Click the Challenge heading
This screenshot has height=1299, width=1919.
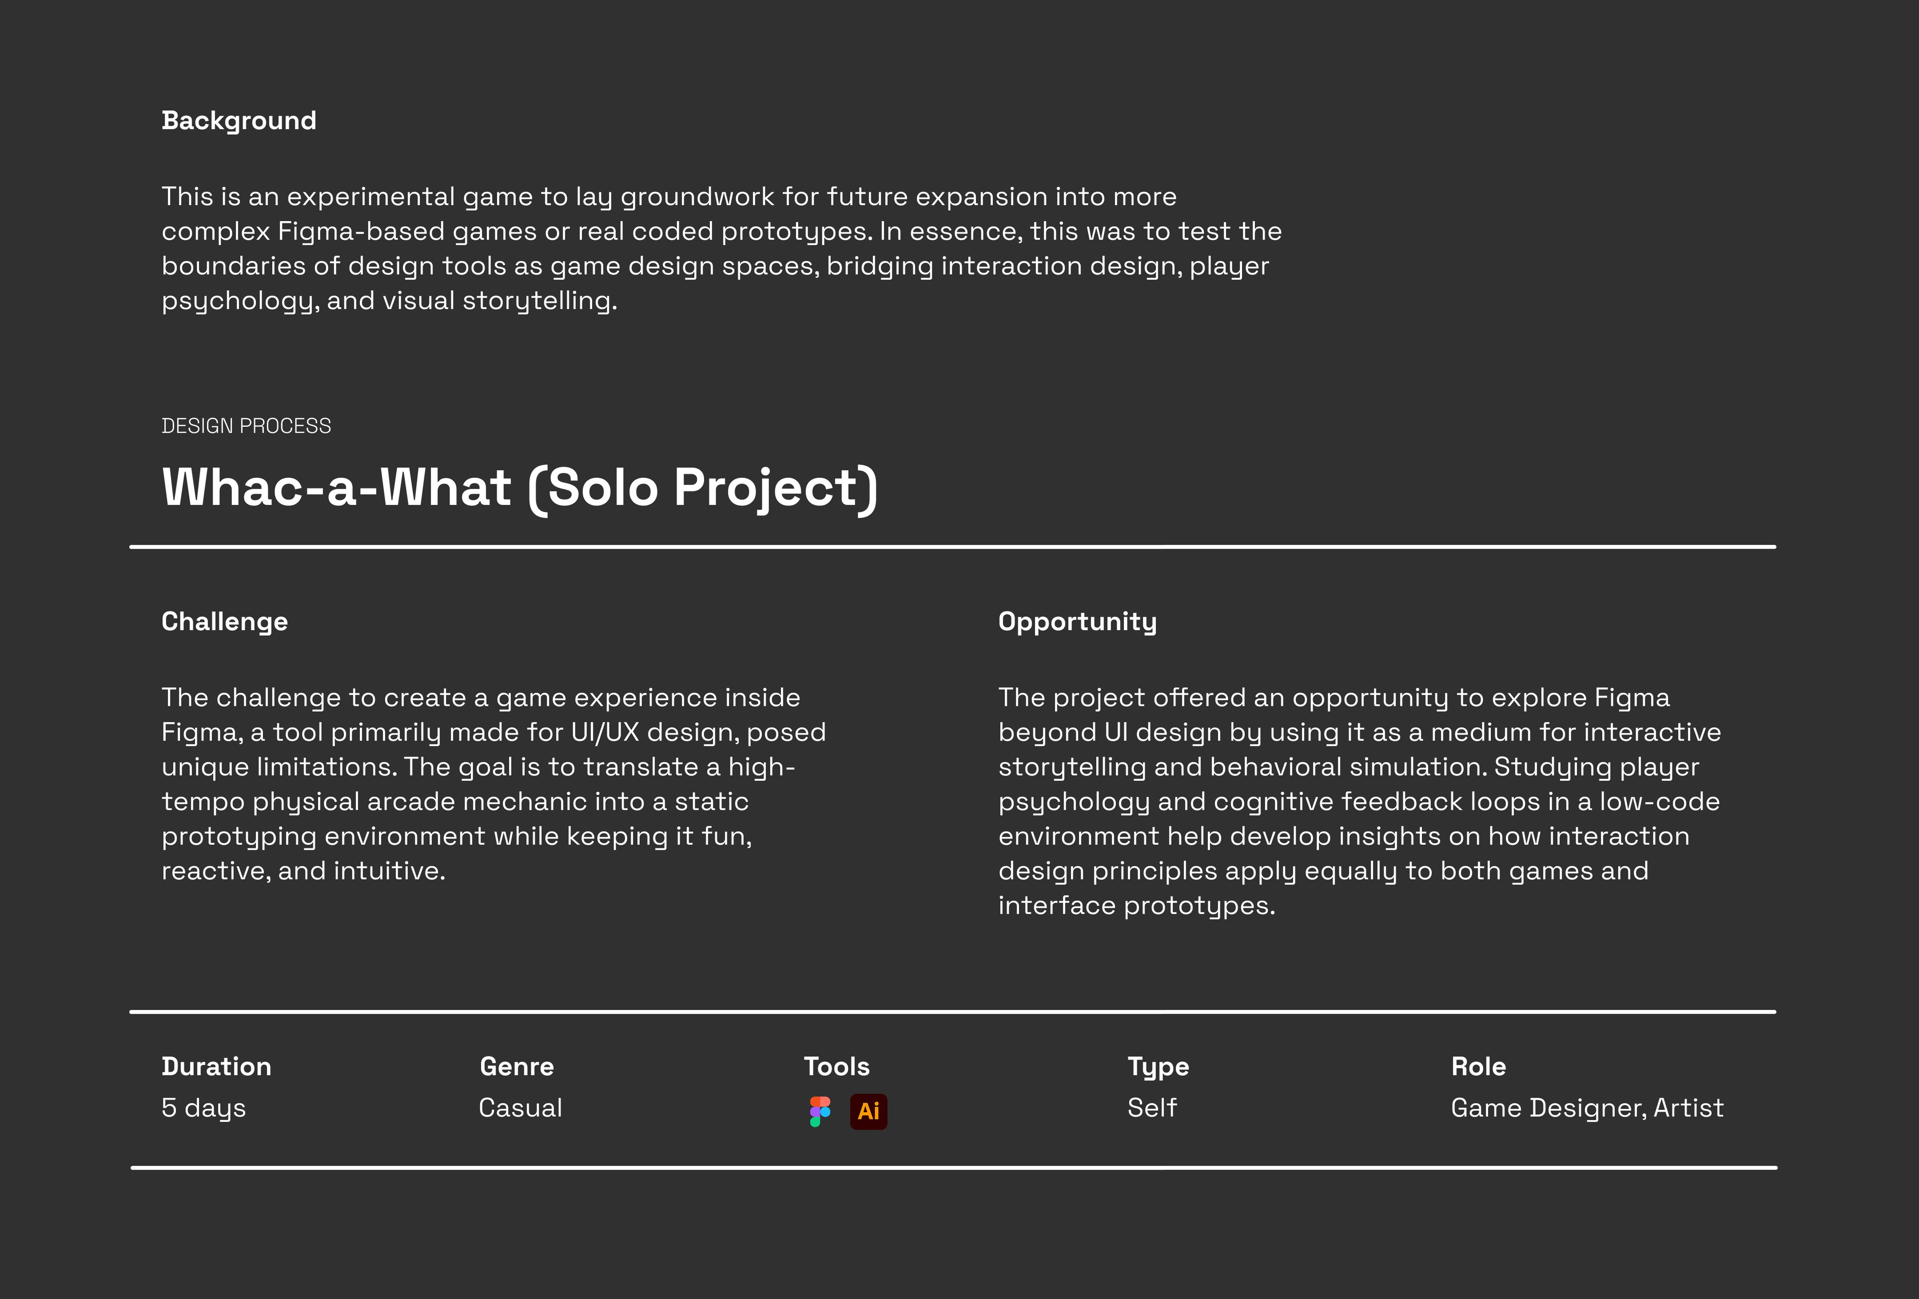pos(224,622)
